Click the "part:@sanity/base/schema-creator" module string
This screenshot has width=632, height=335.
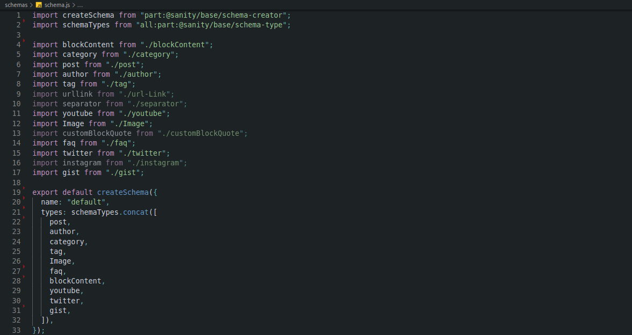click(x=215, y=15)
